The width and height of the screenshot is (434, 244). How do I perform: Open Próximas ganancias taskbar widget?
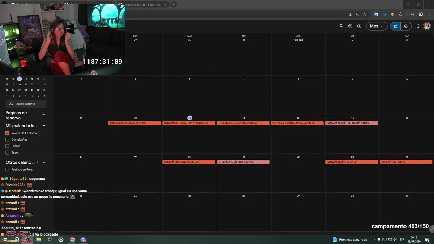pyautogui.click(x=350, y=240)
